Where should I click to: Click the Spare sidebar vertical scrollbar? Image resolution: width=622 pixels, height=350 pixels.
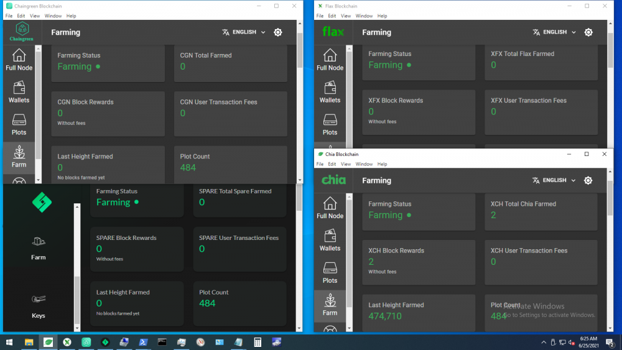[x=77, y=267]
